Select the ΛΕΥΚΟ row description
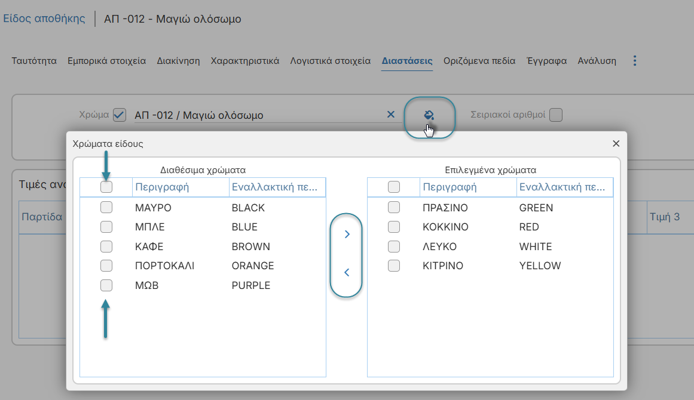The width and height of the screenshot is (694, 400). coord(439,247)
